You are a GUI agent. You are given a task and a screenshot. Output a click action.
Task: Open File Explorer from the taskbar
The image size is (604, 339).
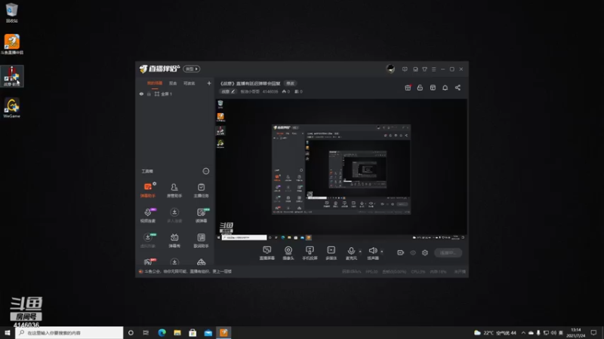tap(177, 332)
